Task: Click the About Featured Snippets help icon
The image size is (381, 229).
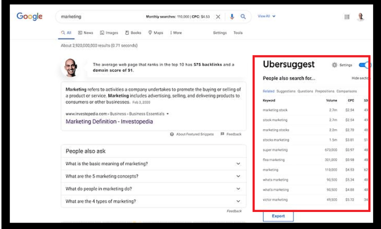Action: tap(172, 134)
